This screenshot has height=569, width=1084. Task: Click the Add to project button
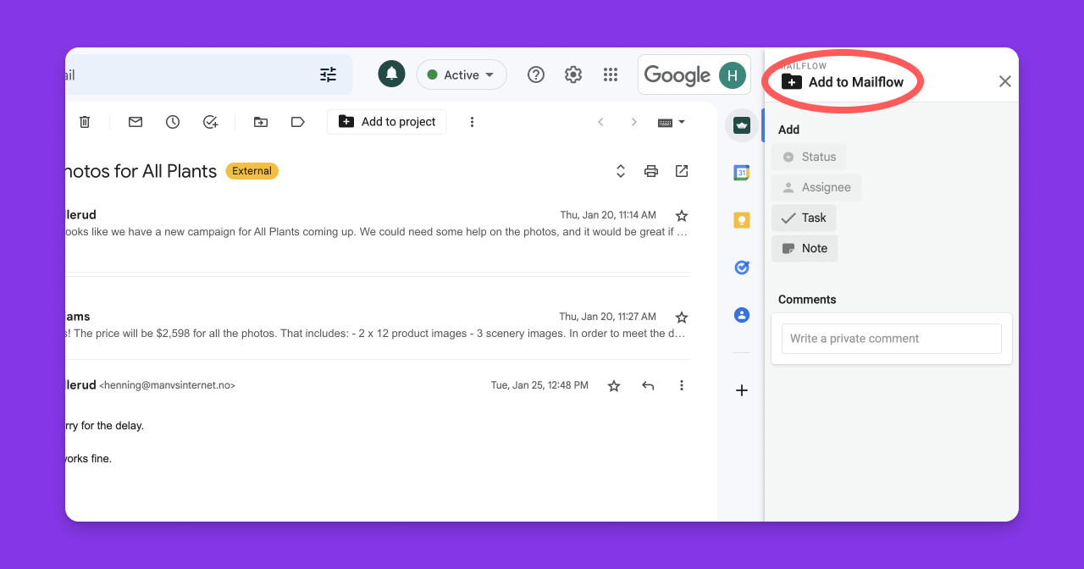click(387, 122)
